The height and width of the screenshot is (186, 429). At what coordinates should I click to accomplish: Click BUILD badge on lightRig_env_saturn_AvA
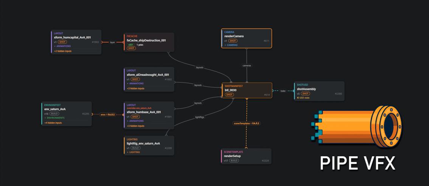[136, 148]
